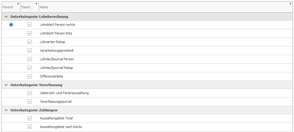
Task: Toggle the Vorerfassungsjournal checkbox
Action: click(x=30, y=102)
